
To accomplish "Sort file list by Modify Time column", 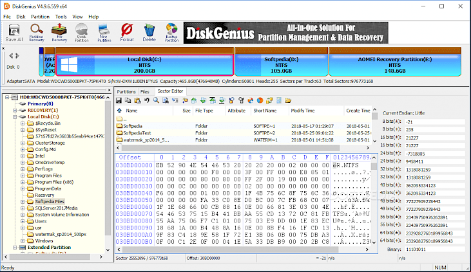I will tap(316, 111).
